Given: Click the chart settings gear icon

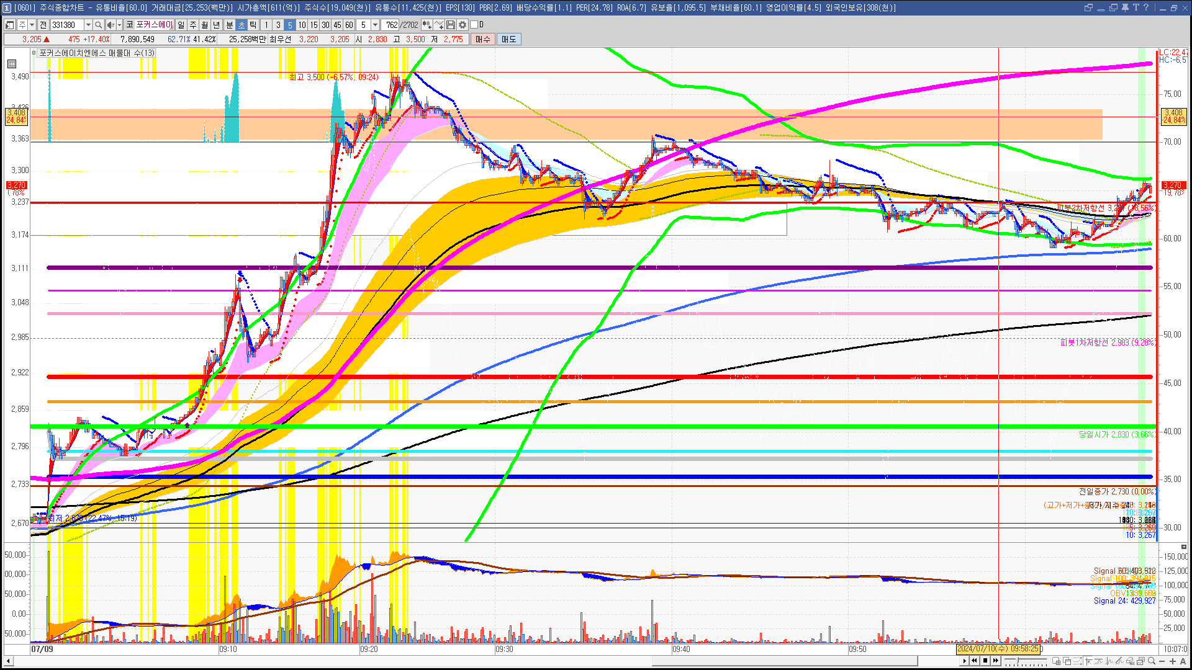Looking at the screenshot, I should click(x=463, y=25).
